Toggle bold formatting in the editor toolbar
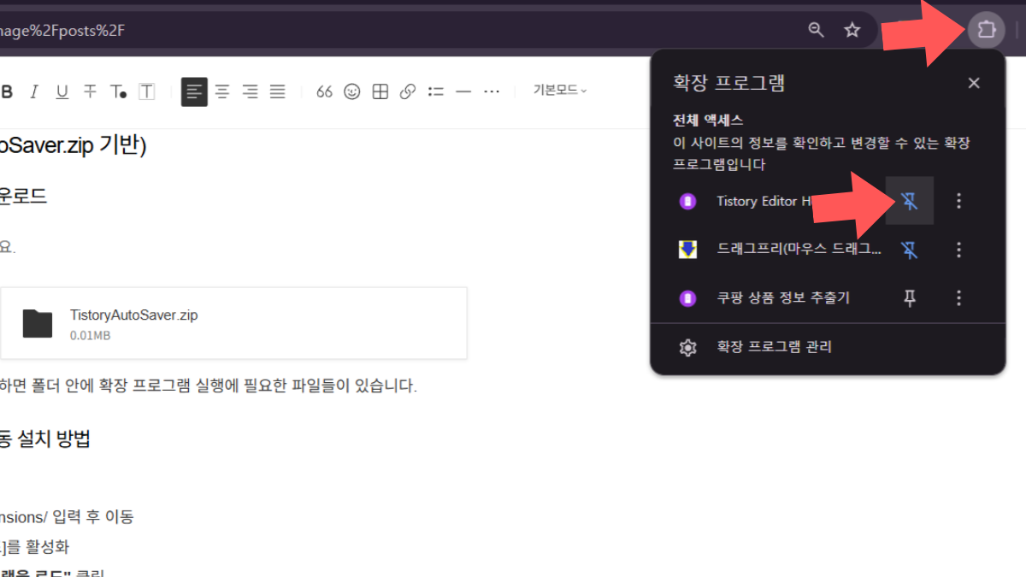Image resolution: width=1026 pixels, height=577 pixels. coord(8,91)
